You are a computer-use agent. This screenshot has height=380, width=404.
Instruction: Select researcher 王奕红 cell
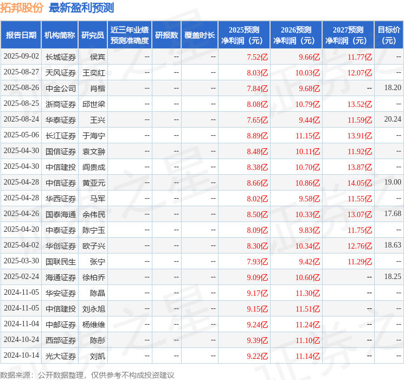pos(94,73)
